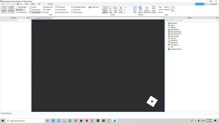Open the Watch window

click(46, 12)
